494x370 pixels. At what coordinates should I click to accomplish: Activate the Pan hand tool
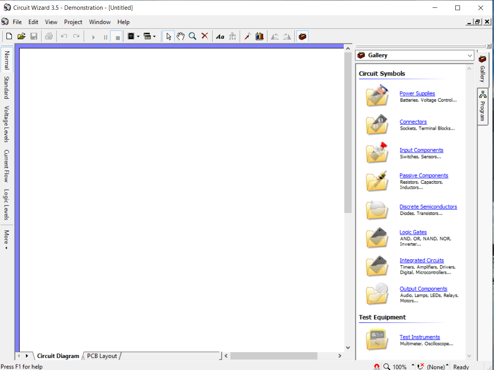[x=180, y=36]
